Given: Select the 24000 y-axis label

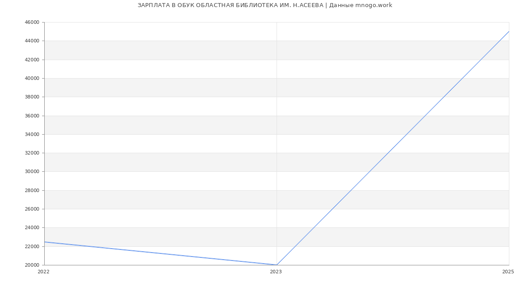Looking at the screenshot, I should click(32, 227).
